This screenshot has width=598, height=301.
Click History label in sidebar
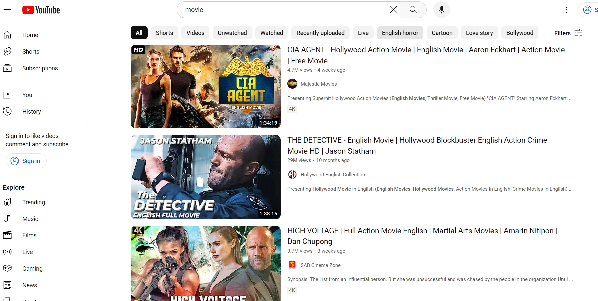(x=32, y=112)
